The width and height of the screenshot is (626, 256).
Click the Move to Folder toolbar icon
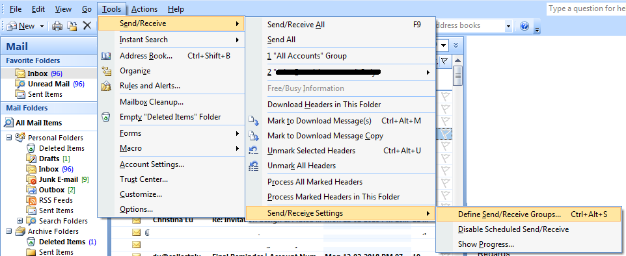72,26
